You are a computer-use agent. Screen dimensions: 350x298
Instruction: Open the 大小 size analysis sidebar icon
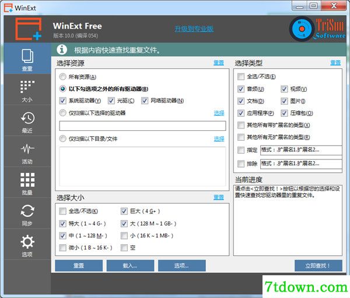tap(27, 90)
